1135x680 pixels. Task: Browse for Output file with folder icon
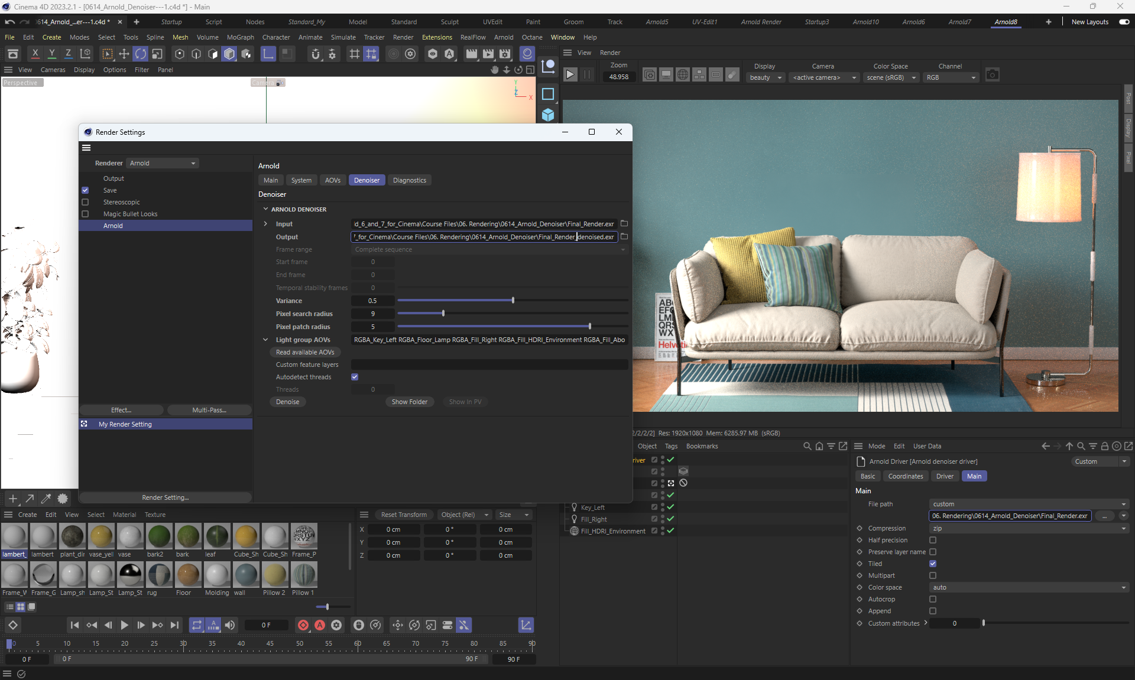[624, 236]
